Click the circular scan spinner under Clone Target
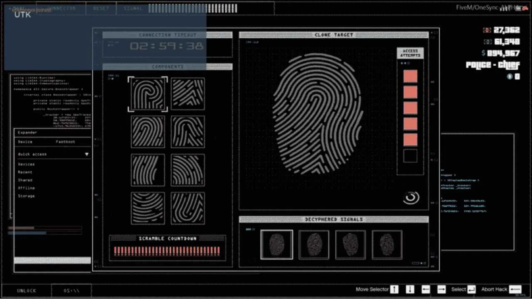532x299 pixels. coord(411,198)
